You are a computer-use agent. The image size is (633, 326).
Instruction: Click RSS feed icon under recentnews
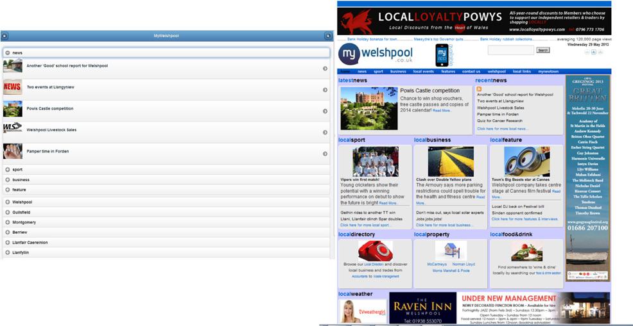(479, 88)
